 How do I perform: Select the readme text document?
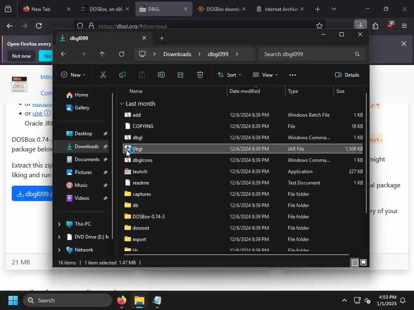point(243,183)
